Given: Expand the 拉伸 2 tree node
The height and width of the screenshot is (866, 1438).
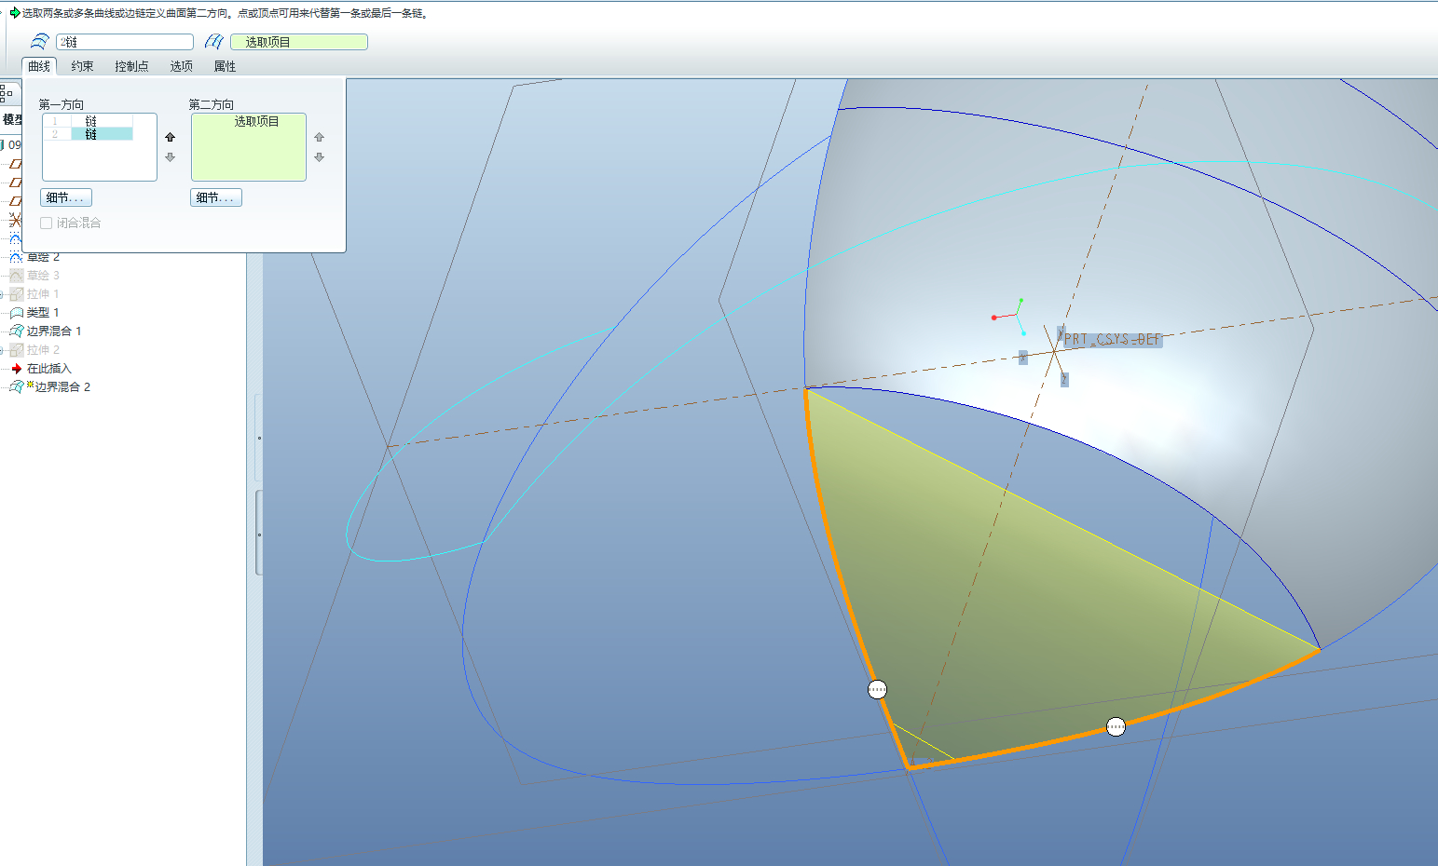Looking at the screenshot, I should [x=2, y=350].
